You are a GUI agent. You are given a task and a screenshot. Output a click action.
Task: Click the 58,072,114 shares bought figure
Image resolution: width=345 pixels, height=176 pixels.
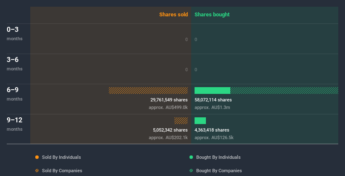pyautogui.click(x=213, y=100)
